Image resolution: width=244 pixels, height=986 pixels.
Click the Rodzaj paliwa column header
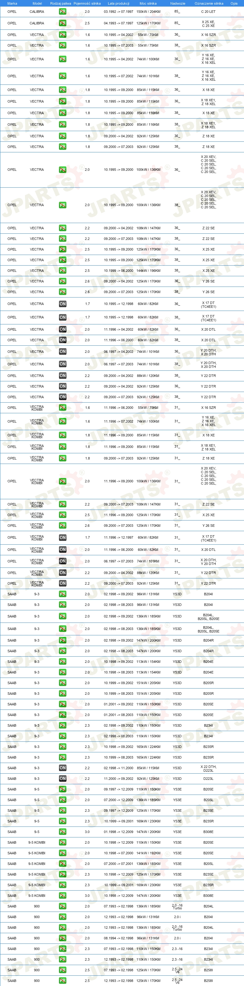click(61, 3)
